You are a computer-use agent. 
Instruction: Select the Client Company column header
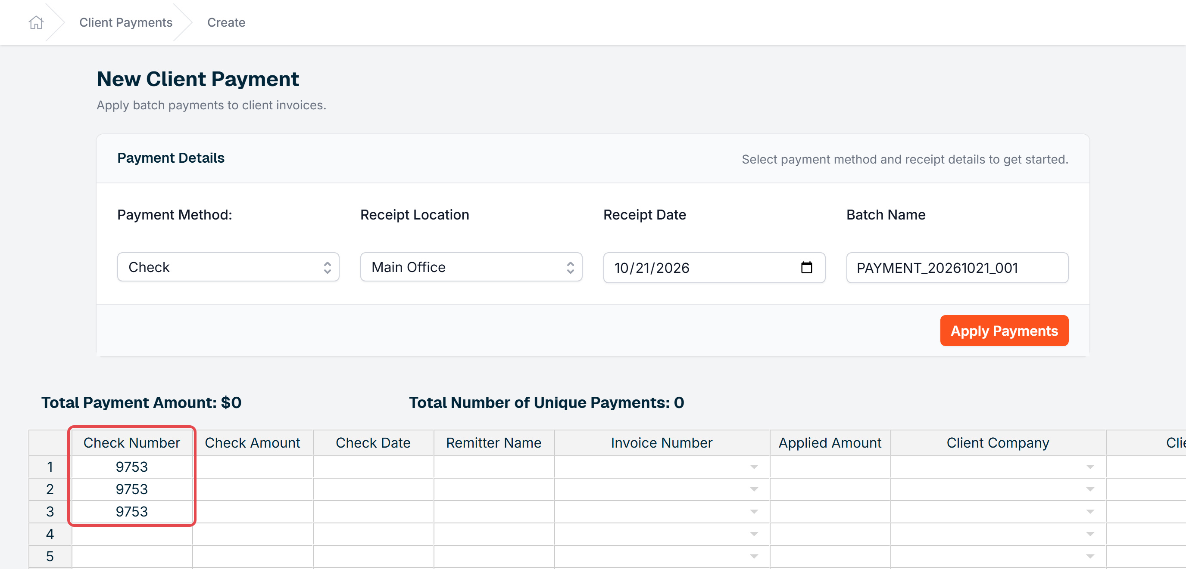coord(998,442)
